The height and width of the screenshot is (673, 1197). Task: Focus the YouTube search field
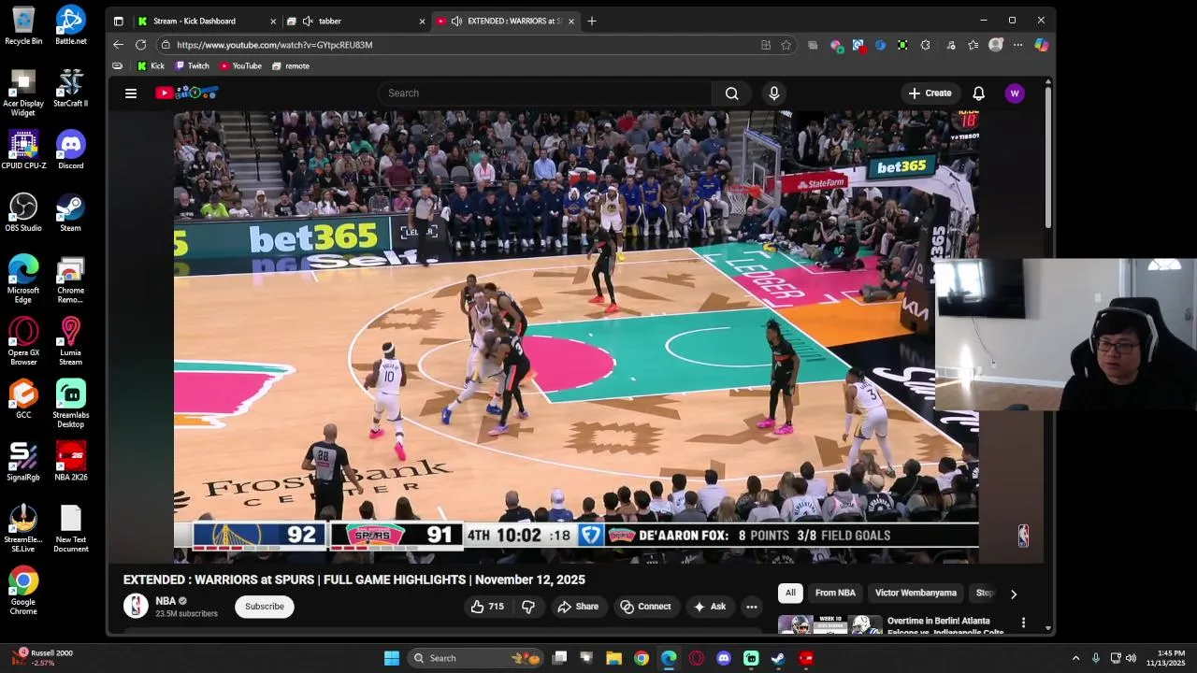point(546,93)
